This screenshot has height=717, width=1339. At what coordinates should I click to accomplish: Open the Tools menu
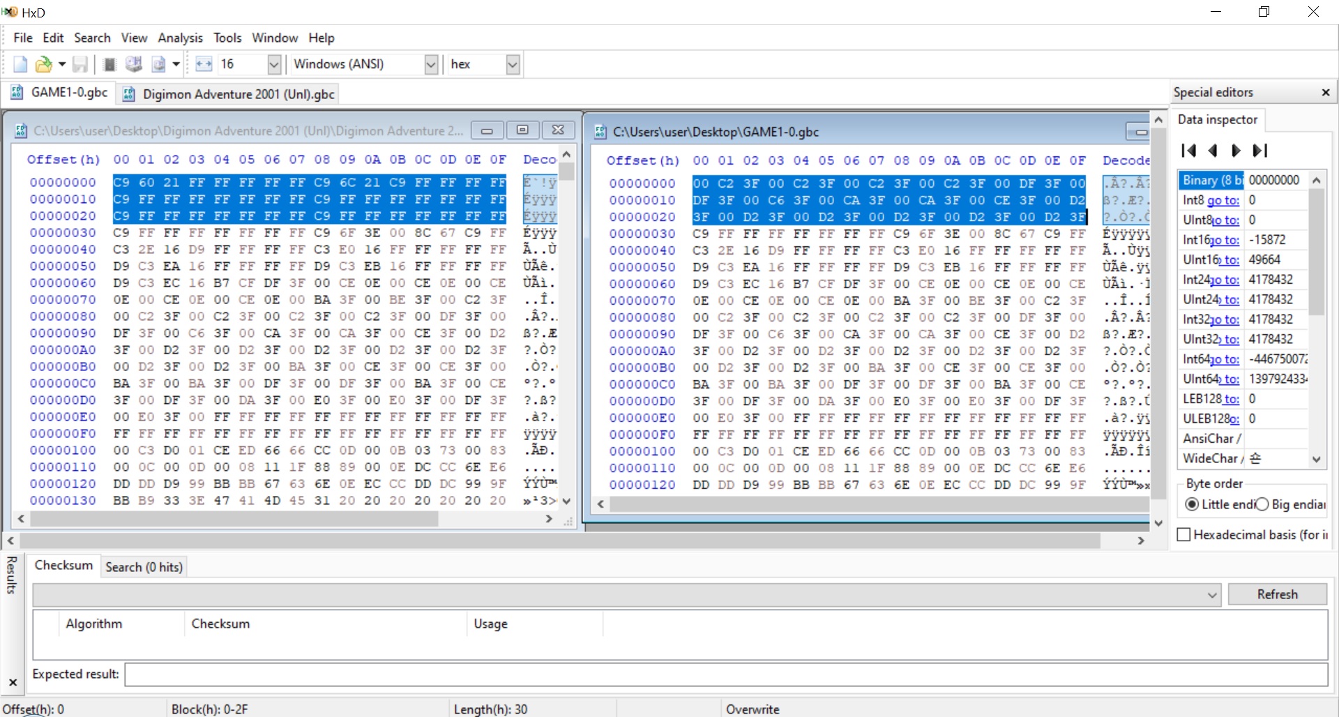click(x=227, y=38)
